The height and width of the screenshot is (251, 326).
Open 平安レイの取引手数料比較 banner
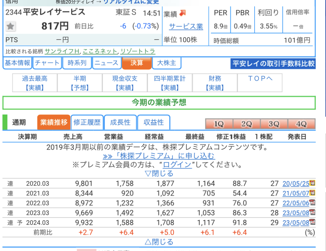273,63
